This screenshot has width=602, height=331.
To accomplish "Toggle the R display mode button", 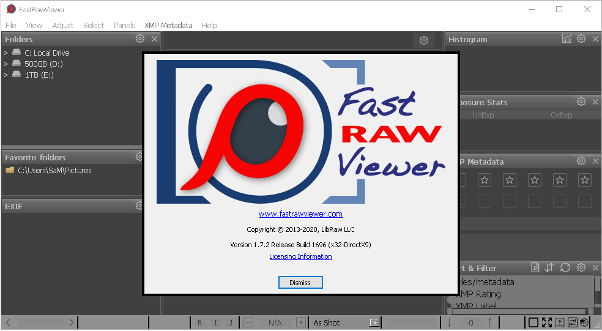I will (199, 323).
